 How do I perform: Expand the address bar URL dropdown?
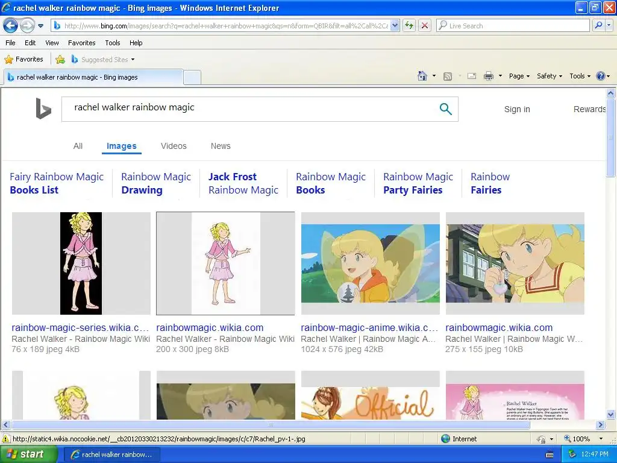coord(395,25)
